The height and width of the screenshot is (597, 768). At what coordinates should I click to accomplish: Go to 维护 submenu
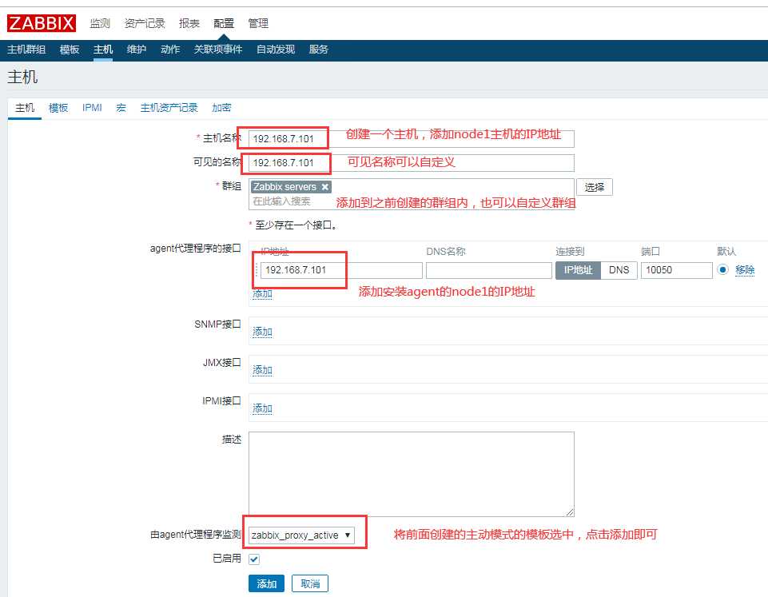coord(136,50)
